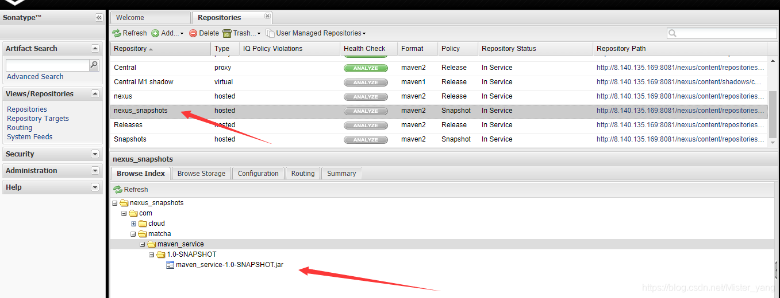
Task: Click the ANALYZE button for Snapshots
Action: 366,139
